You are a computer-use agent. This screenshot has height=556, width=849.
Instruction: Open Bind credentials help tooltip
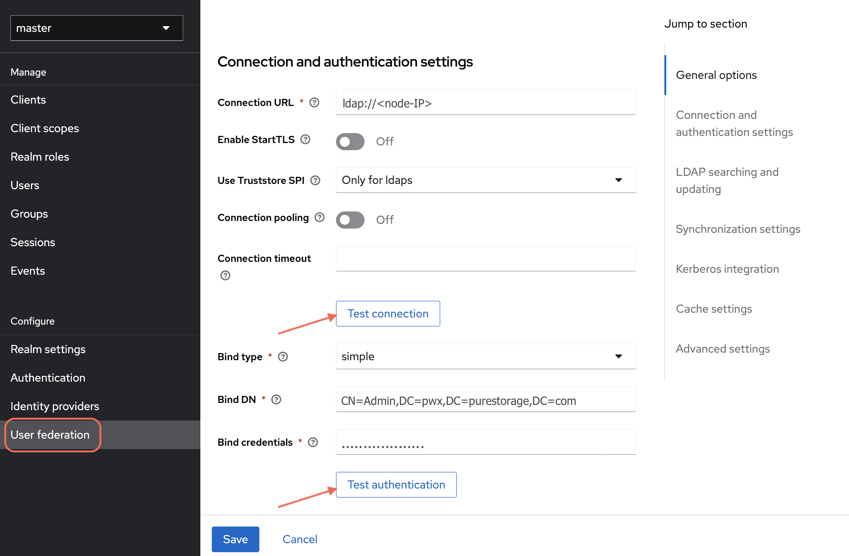coord(313,442)
